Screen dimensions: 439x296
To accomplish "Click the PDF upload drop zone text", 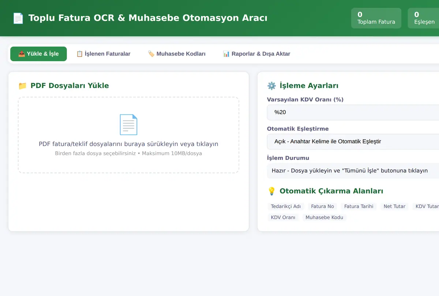I will click(128, 144).
